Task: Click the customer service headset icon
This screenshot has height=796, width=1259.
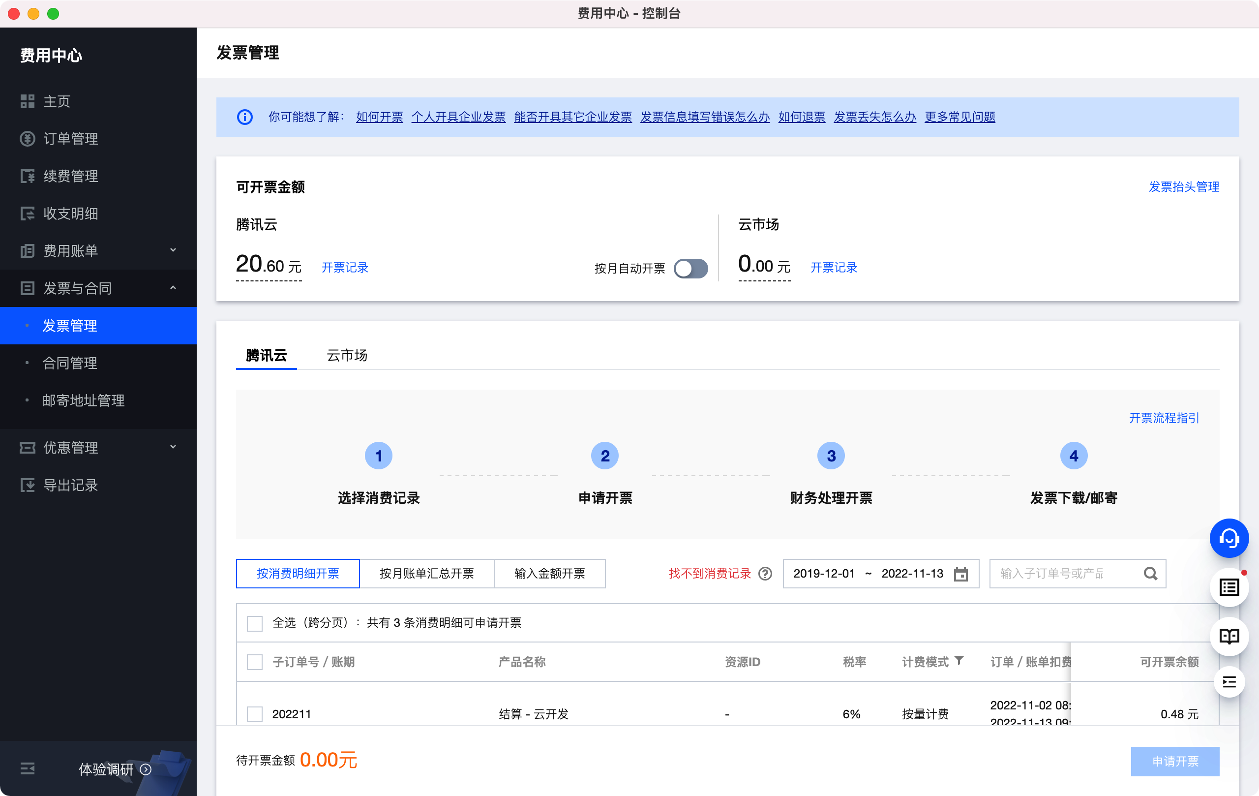Action: tap(1229, 538)
